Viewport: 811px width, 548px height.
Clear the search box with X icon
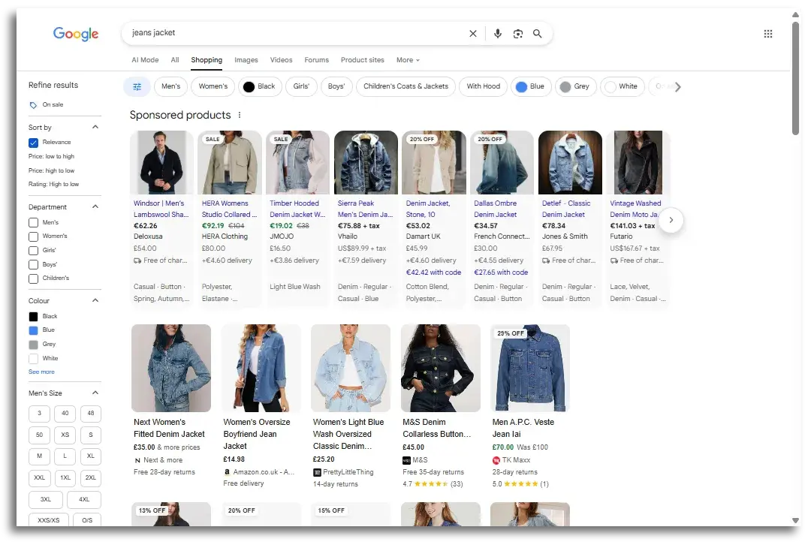[x=473, y=34]
